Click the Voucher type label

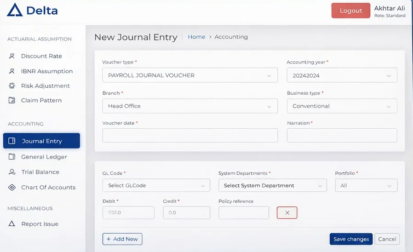click(118, 62)
